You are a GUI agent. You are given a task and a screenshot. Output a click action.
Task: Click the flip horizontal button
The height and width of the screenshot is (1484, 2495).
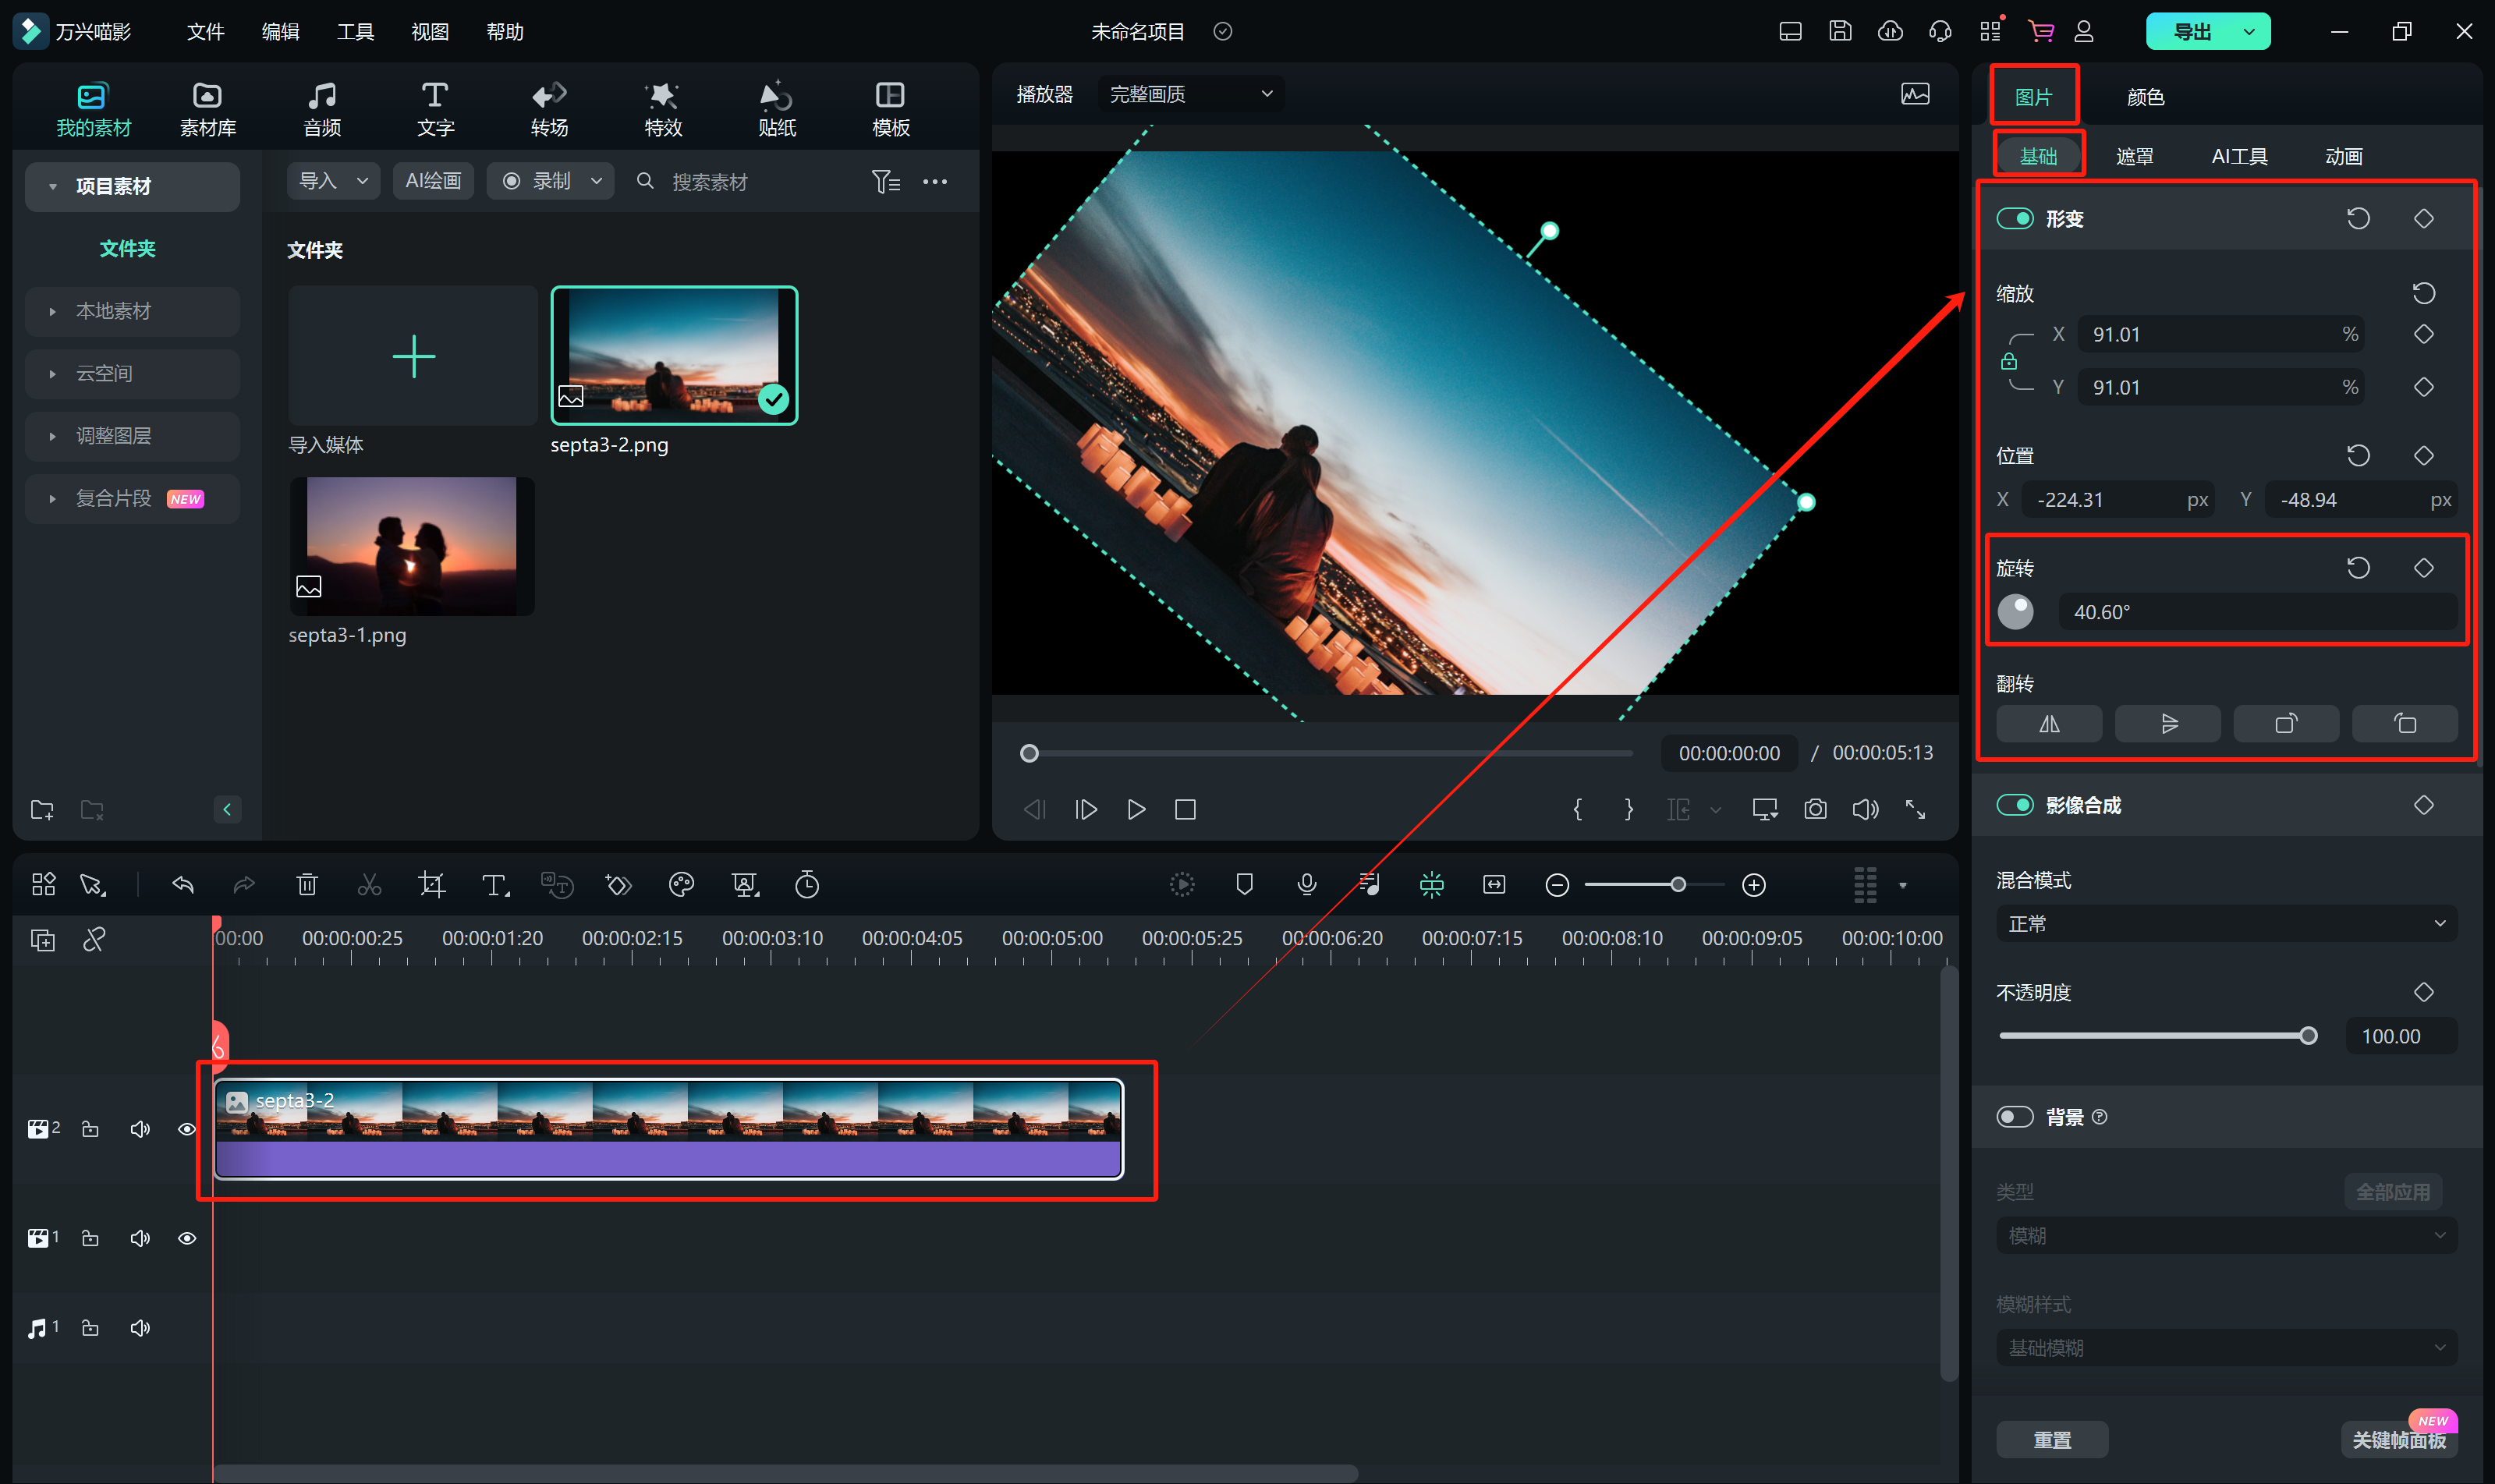[2049, 724]
